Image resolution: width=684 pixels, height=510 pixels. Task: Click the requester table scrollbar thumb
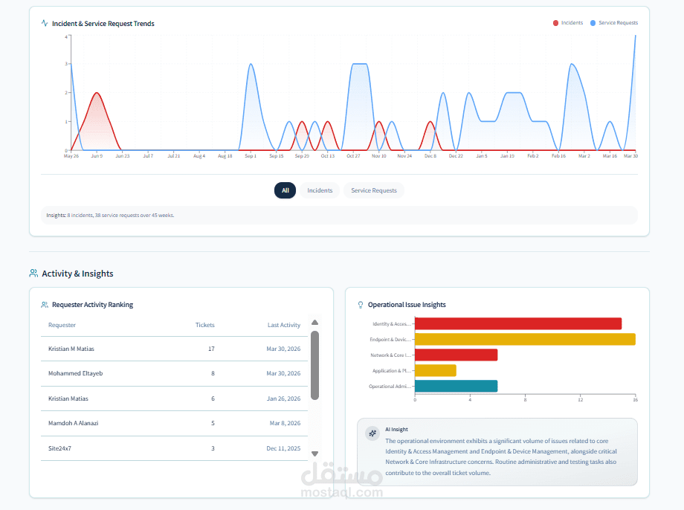tap(315, 365)
